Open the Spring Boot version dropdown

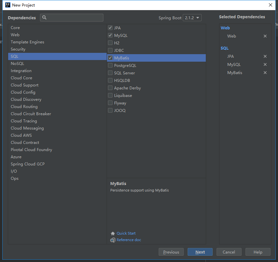(x=192, y=18)
